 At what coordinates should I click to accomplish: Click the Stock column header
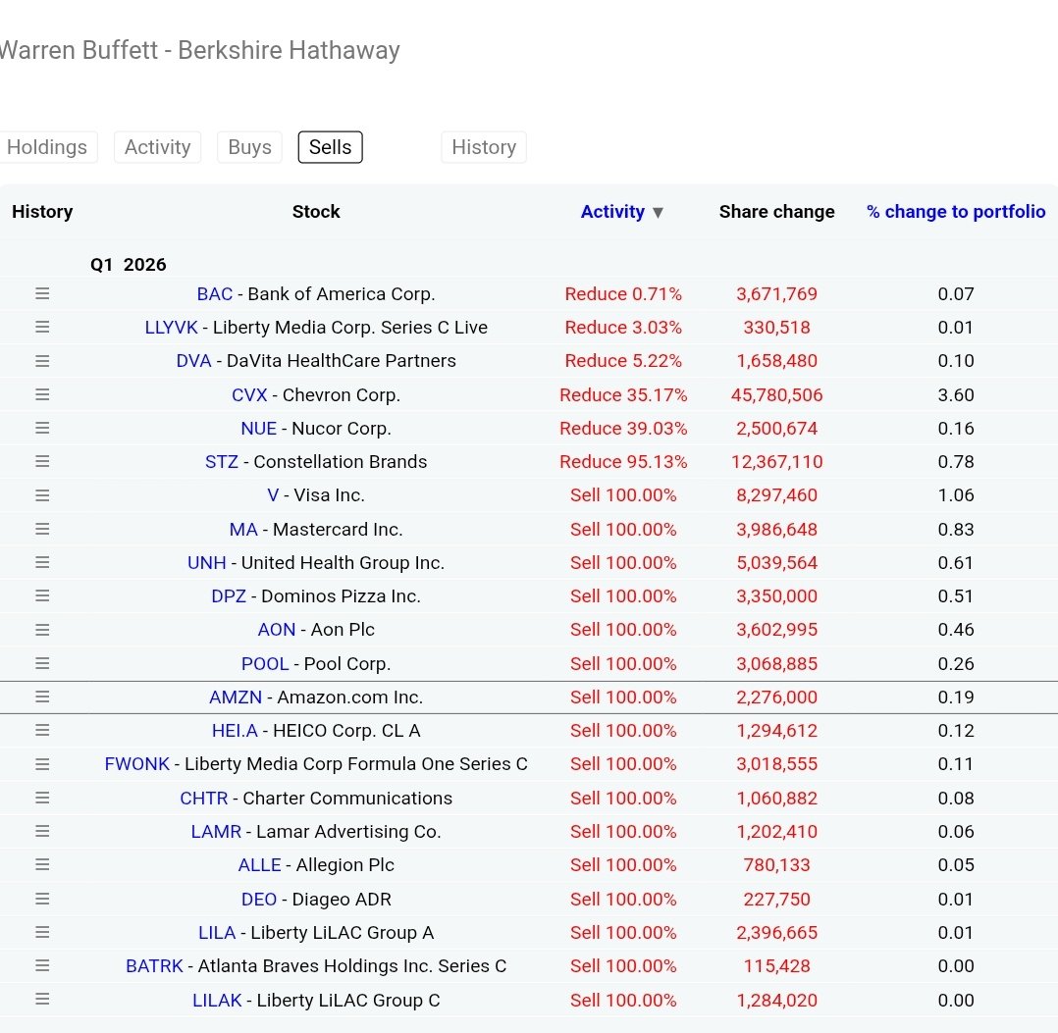[316, 212]
